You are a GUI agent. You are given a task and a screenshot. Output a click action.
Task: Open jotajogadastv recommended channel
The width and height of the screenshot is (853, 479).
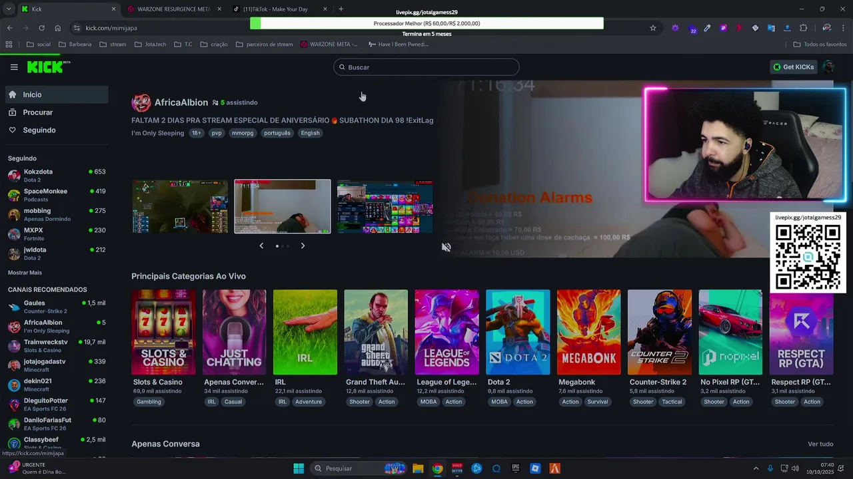pos(57,365)
